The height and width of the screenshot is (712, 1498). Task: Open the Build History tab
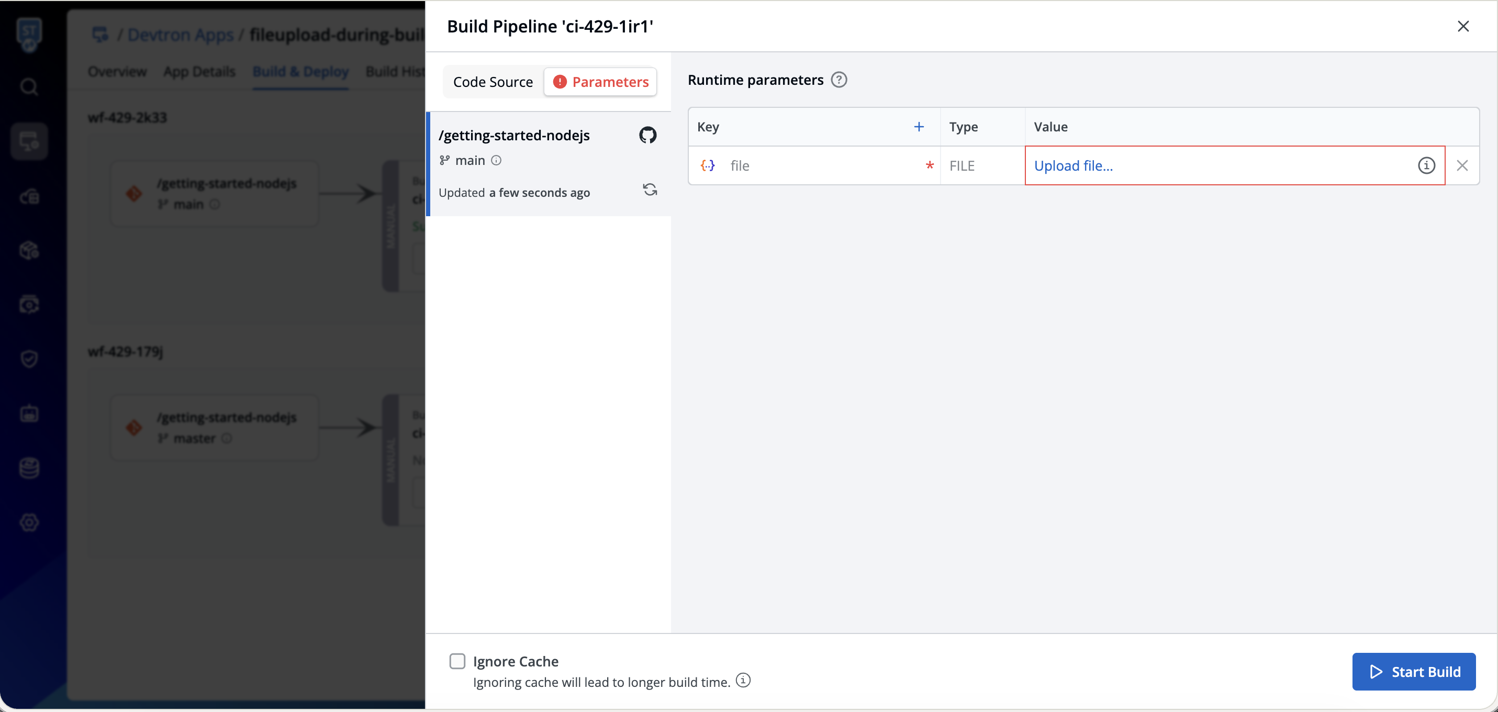395,72
